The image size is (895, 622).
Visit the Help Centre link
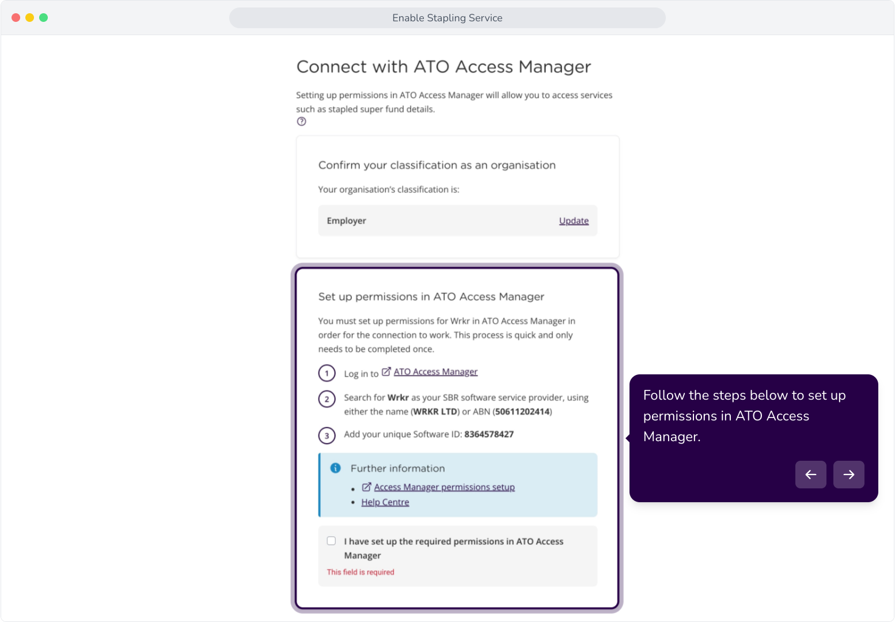[385, 502]
